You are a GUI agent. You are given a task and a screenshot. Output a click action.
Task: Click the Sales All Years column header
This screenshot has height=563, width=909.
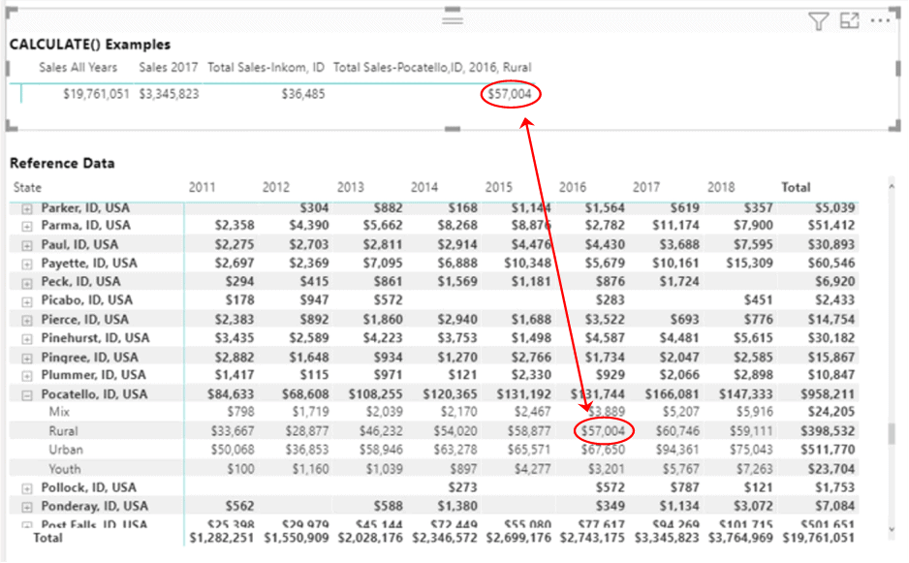[x=78, y=67]
